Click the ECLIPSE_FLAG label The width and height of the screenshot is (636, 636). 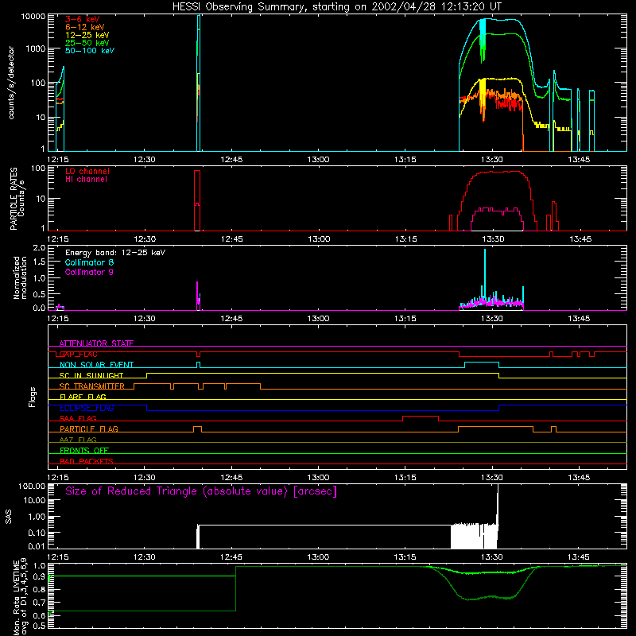(x=87, y=408)
